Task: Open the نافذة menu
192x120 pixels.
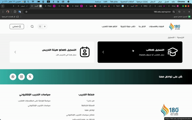Action: pyautogui.click(x=105, y=2)
